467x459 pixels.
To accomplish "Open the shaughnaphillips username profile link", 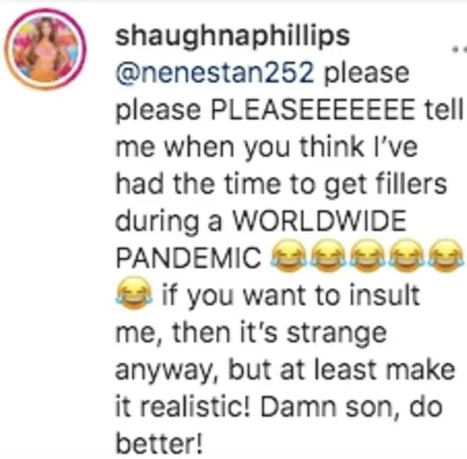I will pyautogui.click(x=232, y=37).
